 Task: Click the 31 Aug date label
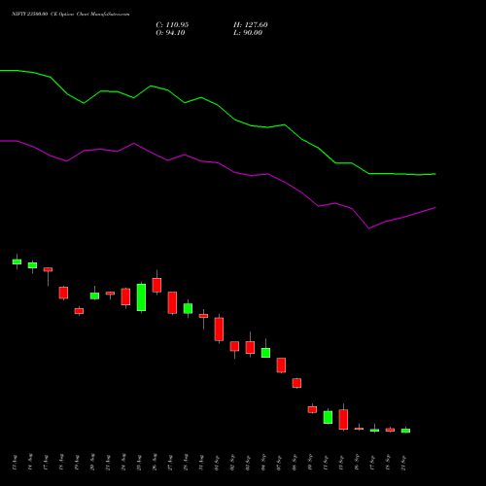point(201,463)
